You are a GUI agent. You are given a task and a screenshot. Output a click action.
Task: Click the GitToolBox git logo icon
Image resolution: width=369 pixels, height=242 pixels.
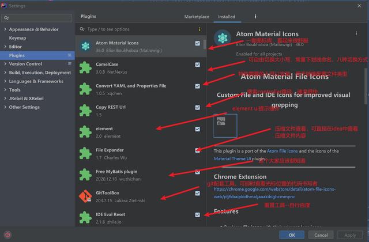tap(85, 196)
